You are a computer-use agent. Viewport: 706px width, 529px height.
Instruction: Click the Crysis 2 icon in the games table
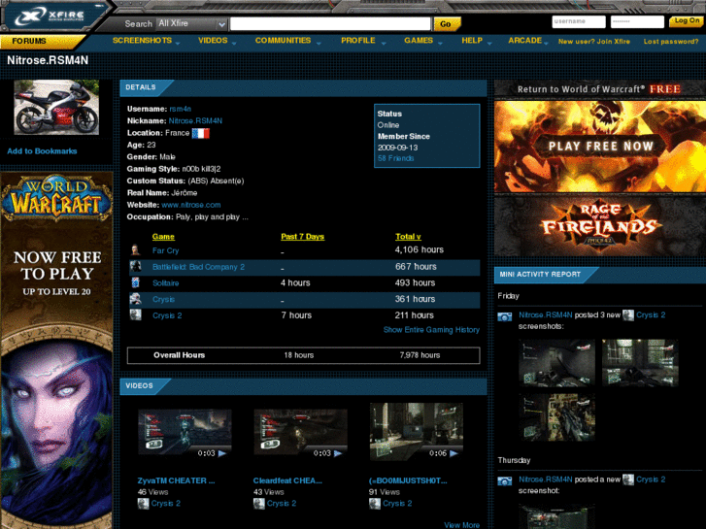click(x=135, y=314)
